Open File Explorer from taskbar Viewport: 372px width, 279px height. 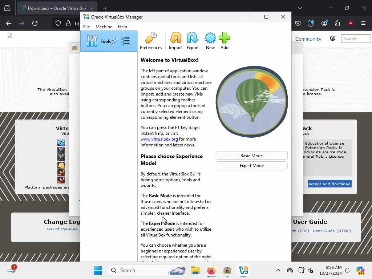pyautogui.click(x=195, y=270)
